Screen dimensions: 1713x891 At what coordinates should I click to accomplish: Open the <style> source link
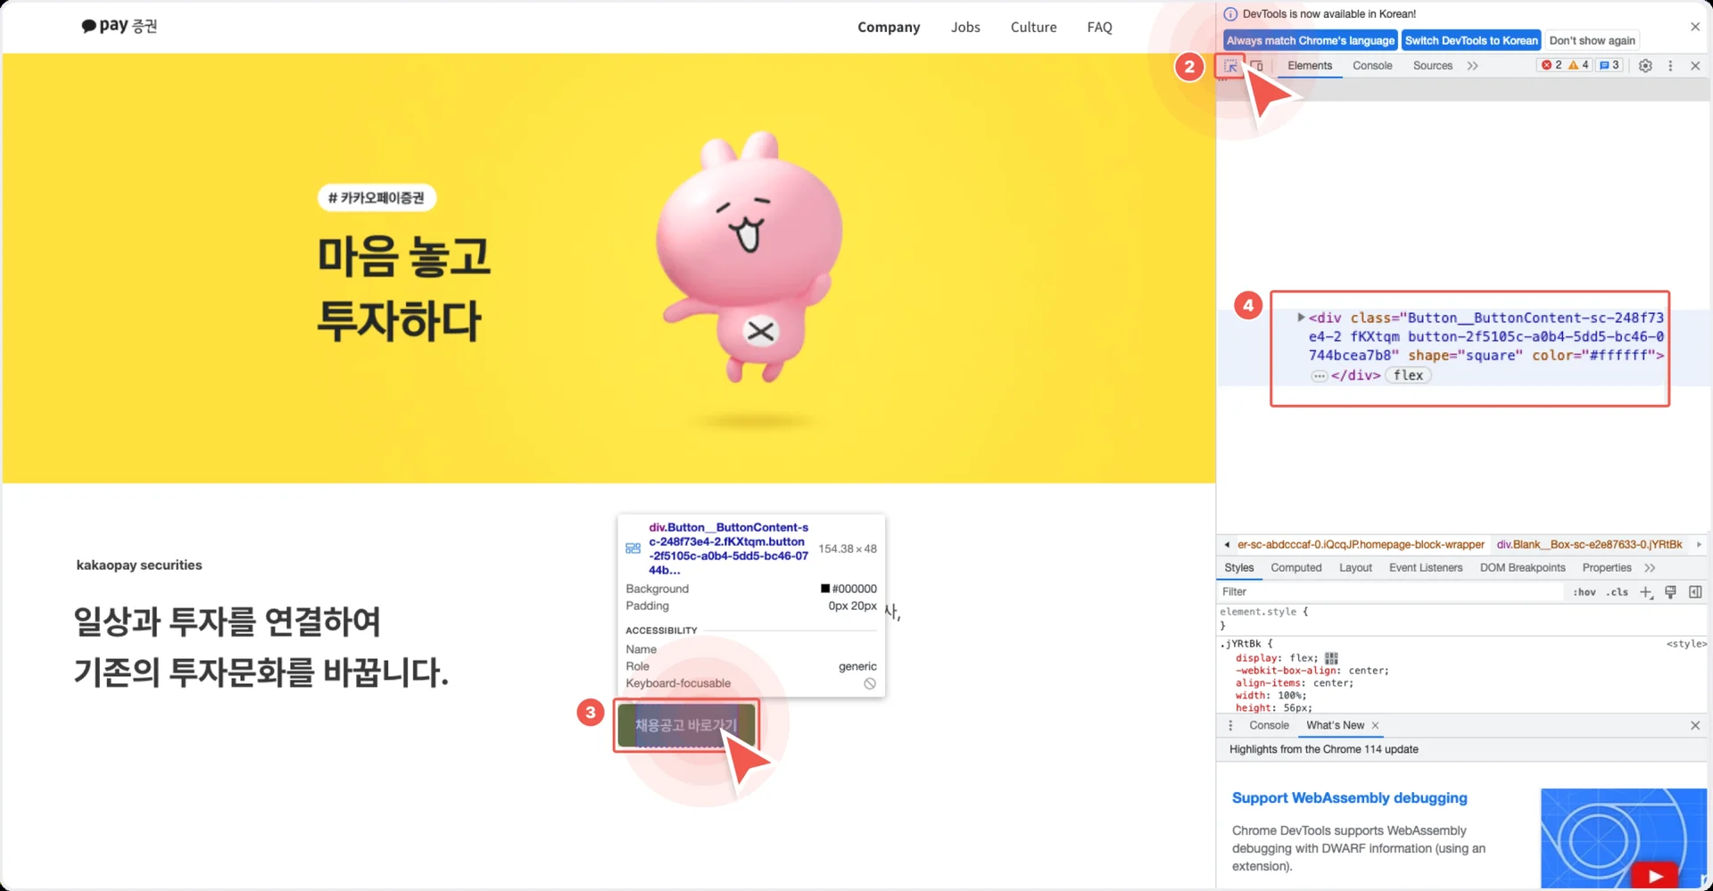tap(1686, 644)
